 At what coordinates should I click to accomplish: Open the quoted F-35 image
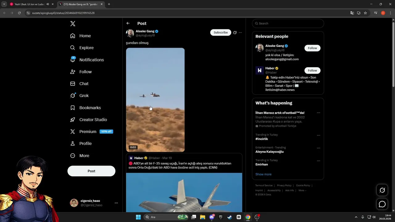pos(184,192)
